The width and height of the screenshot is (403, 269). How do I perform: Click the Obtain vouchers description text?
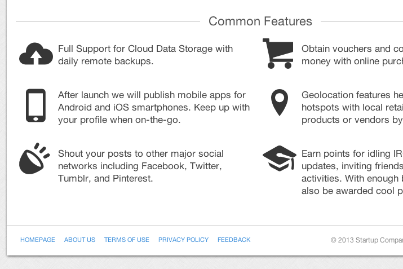[352, 55]
